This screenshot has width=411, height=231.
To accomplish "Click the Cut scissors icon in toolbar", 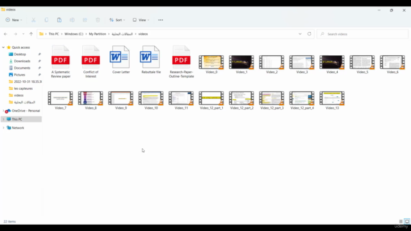I will pos(33,20).
